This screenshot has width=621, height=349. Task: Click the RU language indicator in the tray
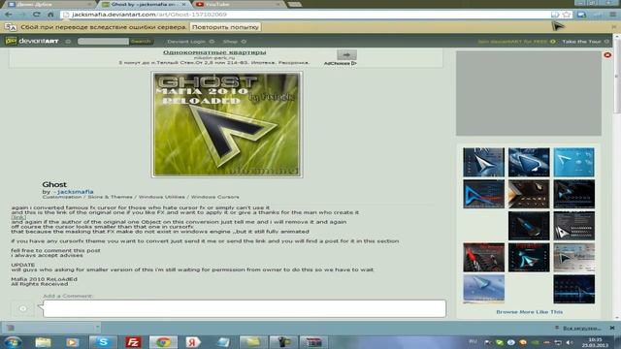click(x=473, y=341)
